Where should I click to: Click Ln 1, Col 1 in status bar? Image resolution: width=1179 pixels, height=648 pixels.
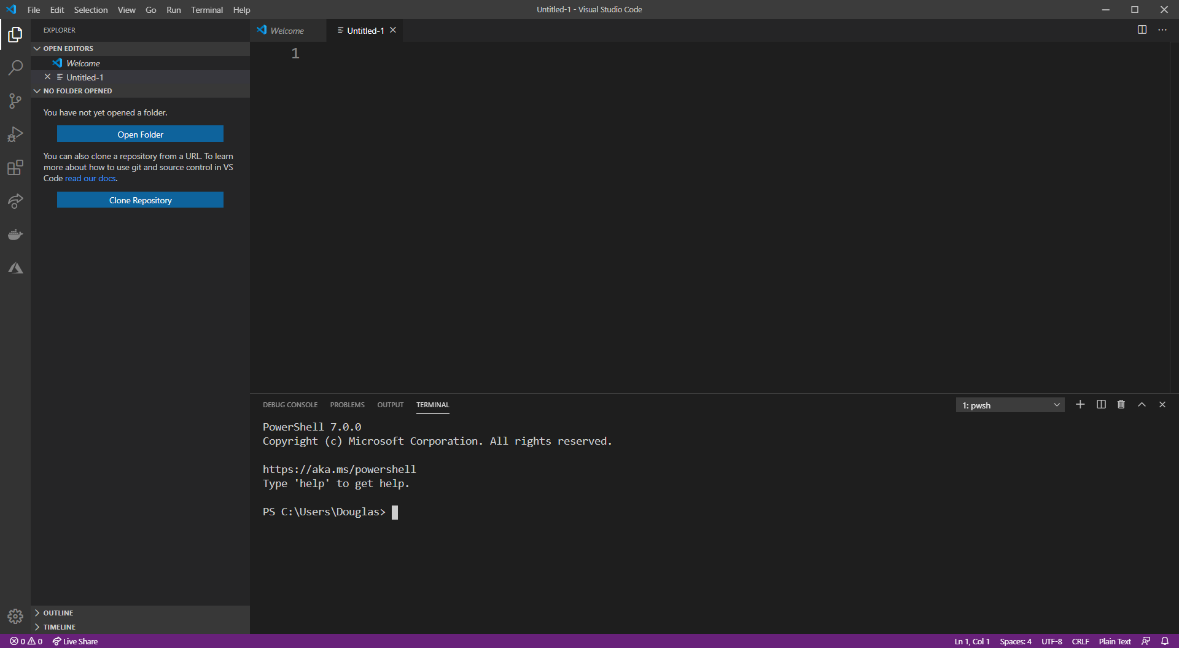coord(971,641)
